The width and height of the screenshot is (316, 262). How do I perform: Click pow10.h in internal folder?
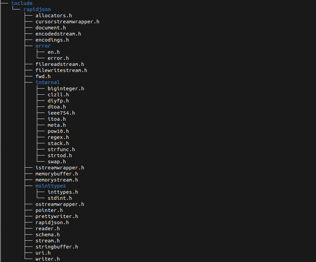[58, 131]
